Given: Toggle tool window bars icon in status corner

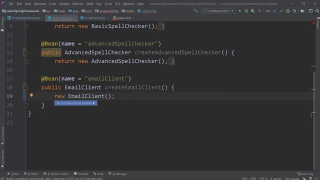Looking at the screenshot, I should tap(2, 178).
